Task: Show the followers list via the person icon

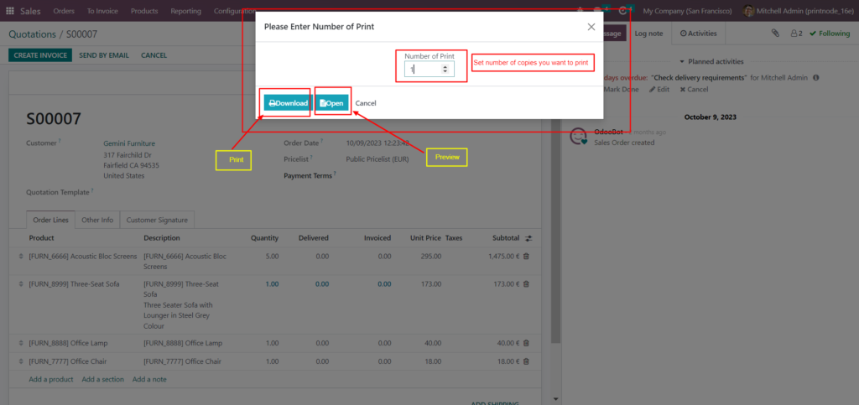Action: pos(797,34)
